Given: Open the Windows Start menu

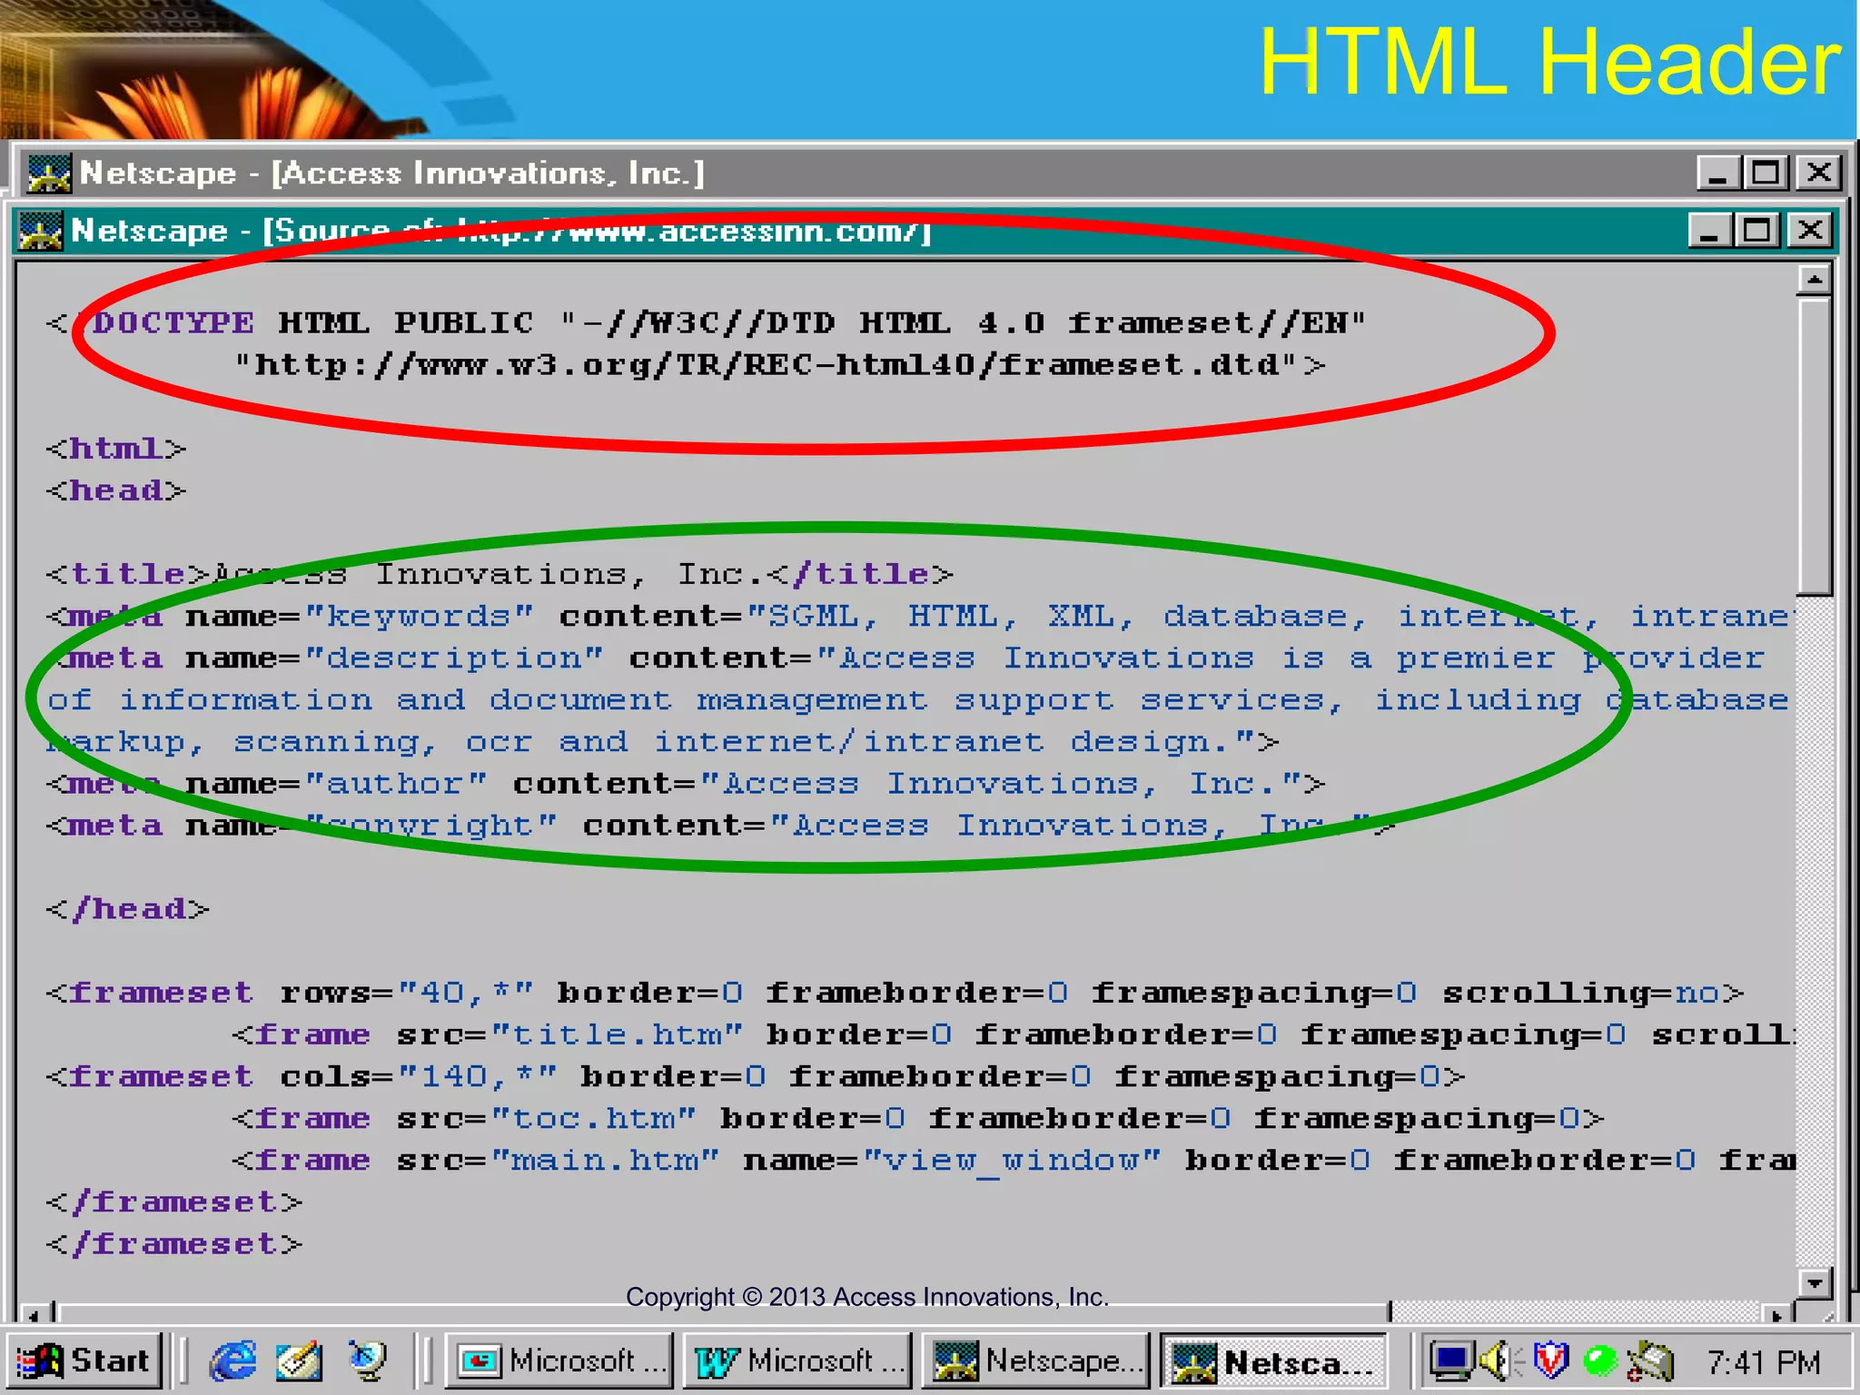Looking at the screenshot, I should (84, 1360).
